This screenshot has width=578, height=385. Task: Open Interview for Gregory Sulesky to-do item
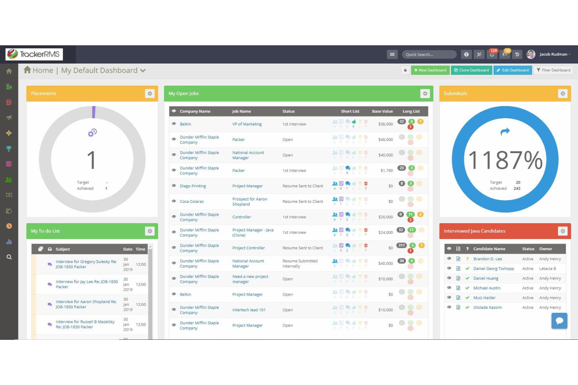(x=86, y=264)
